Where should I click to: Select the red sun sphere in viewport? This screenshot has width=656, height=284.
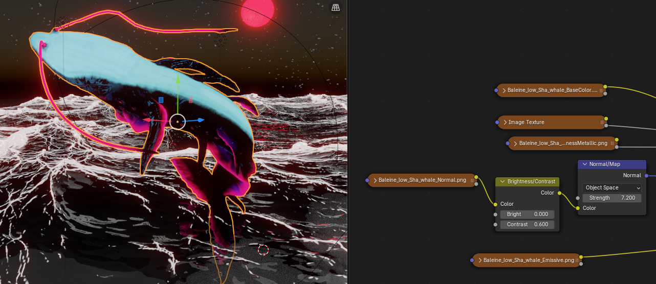(x=258, y=10)
